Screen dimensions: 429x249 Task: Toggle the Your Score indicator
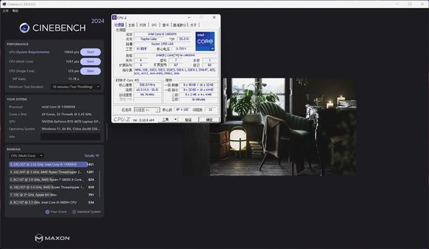[x=48, y=212]
